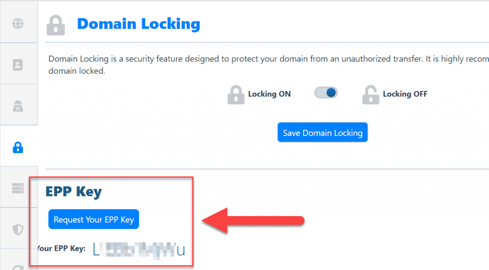
Task: Click the Locking ON label
Action: (269, 94)
